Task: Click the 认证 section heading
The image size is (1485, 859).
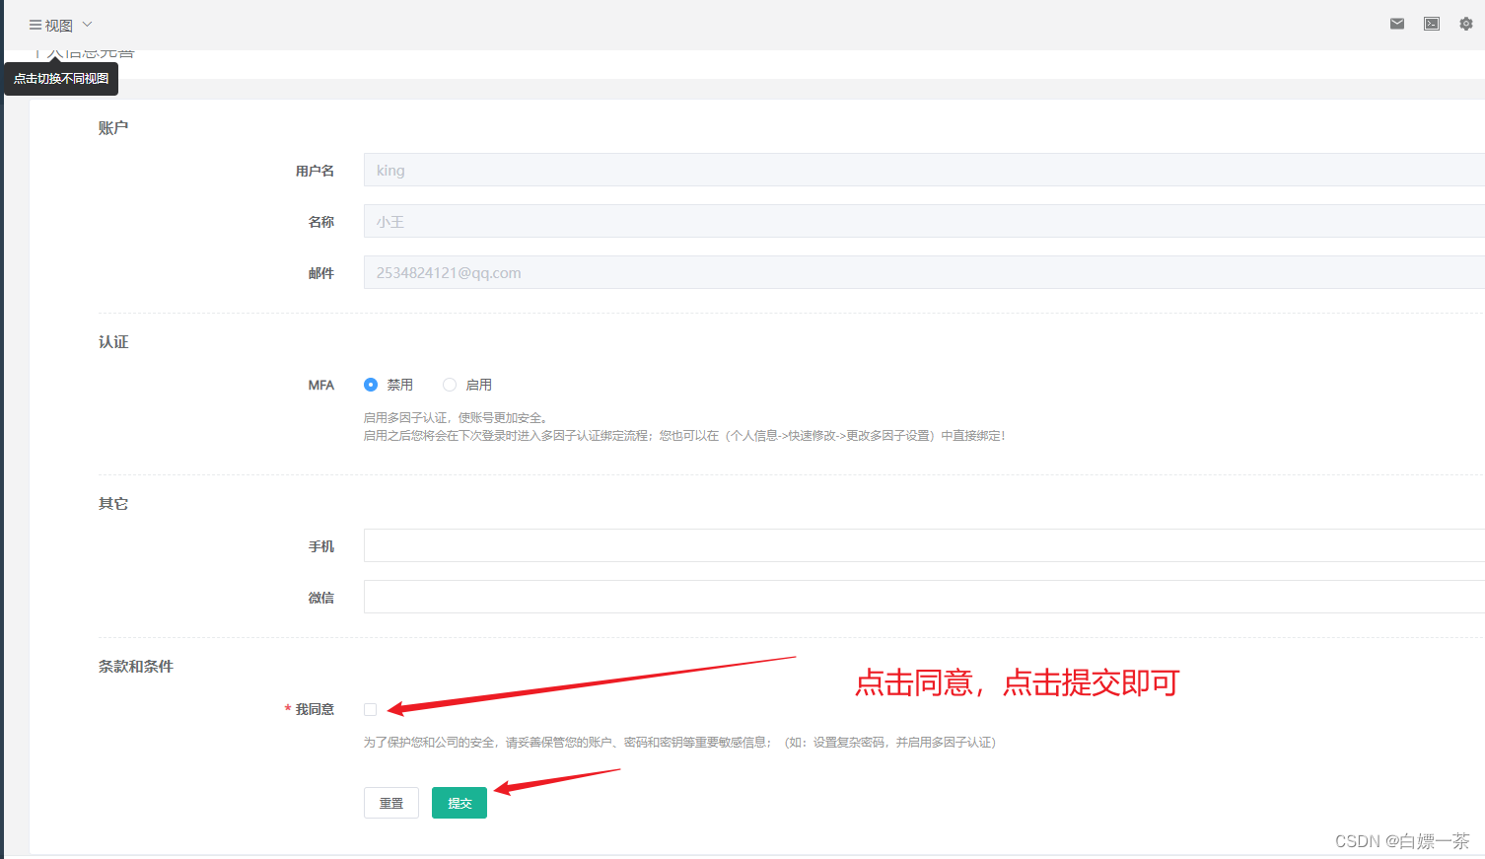Action: coord(113,341)
